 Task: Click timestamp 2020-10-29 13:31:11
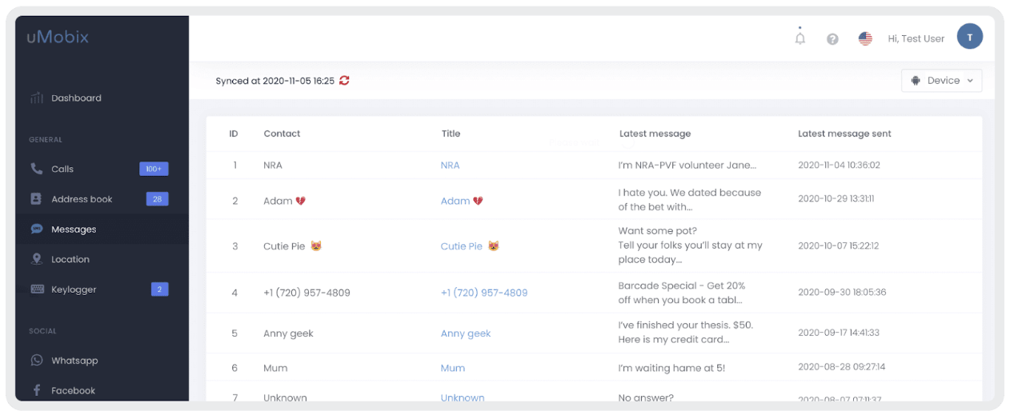coord(836,199)
